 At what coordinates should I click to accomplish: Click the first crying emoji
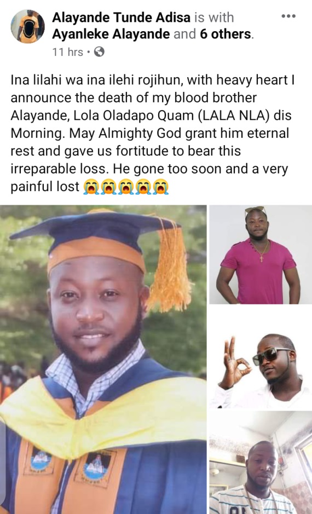coord(91,187)
